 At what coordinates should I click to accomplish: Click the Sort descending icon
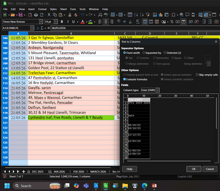tap(142, 15)
